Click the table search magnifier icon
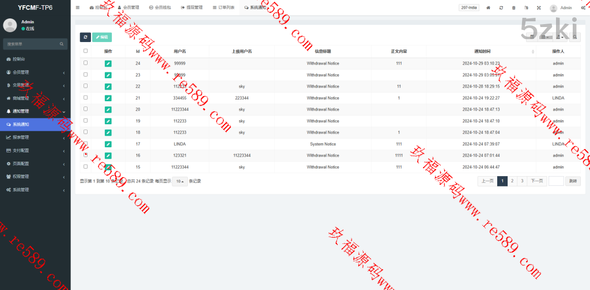 [x=575, y=37]
